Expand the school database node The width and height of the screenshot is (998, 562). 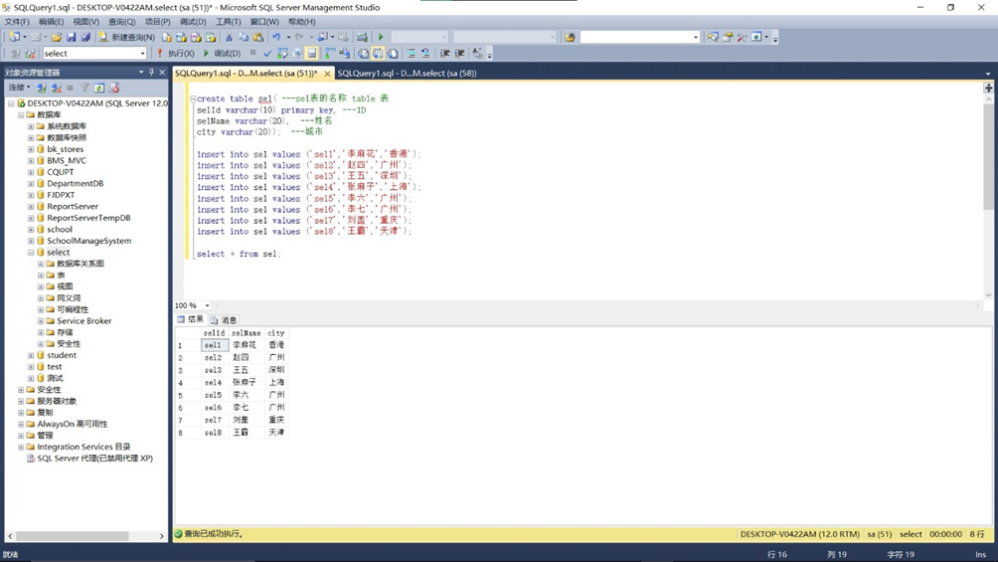tap(31, 230)
